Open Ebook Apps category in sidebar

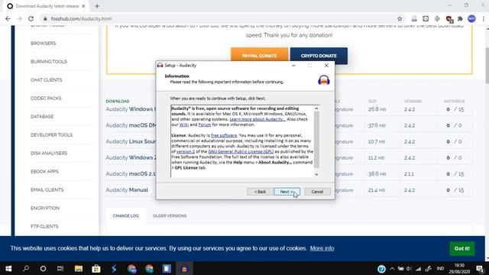tap(44, 171)
